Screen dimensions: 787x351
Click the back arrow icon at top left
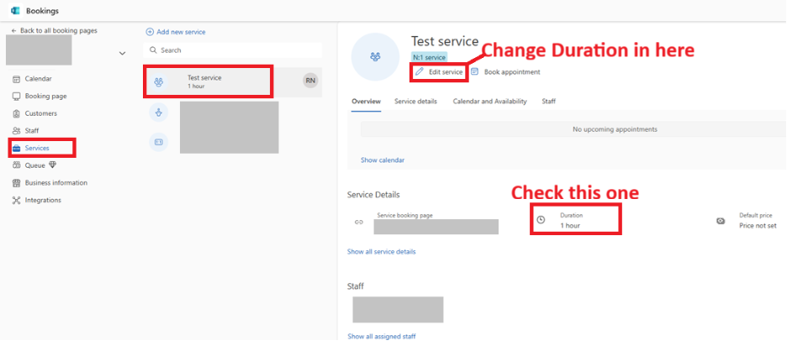coord(13,30)
